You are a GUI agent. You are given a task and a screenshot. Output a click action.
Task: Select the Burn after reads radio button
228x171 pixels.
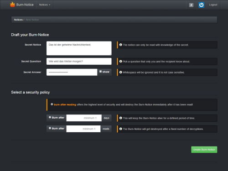50,128
